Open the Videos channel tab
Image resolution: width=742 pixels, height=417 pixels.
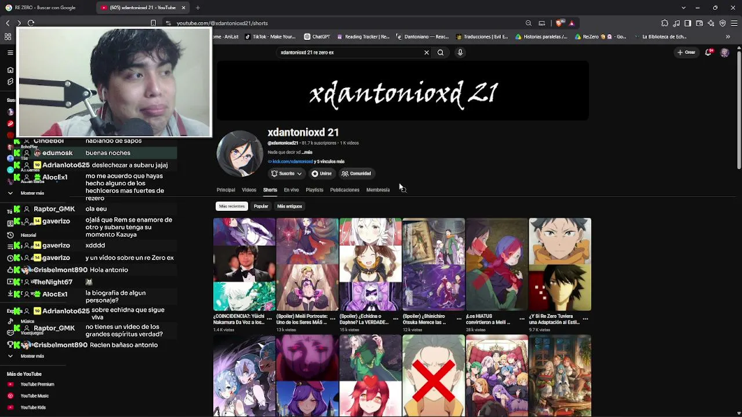pyautogui.click(x=249, y=190)
